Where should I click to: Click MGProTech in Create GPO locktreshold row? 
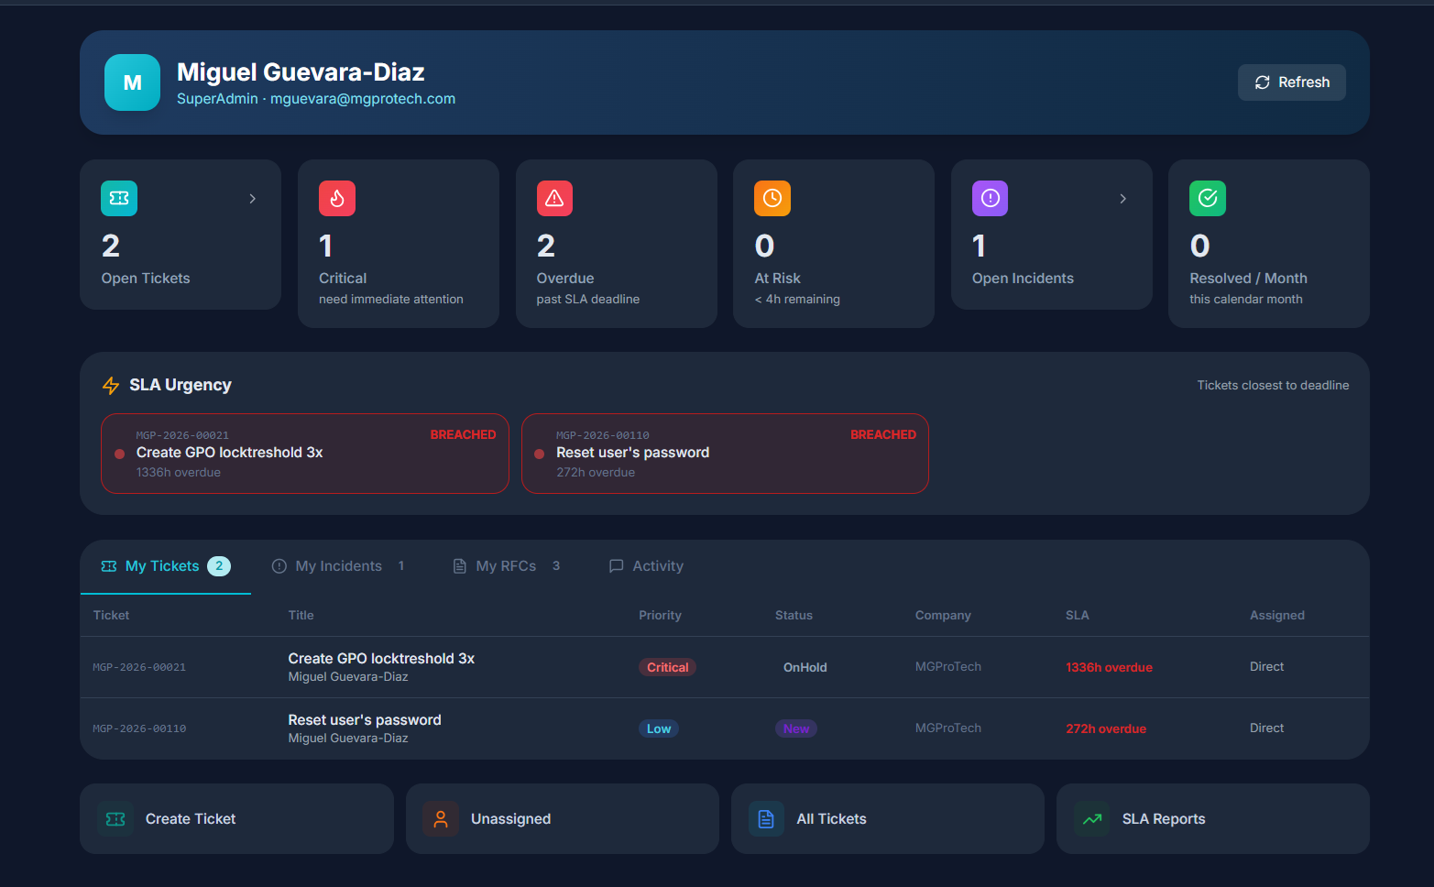click(x=948, y=666)
